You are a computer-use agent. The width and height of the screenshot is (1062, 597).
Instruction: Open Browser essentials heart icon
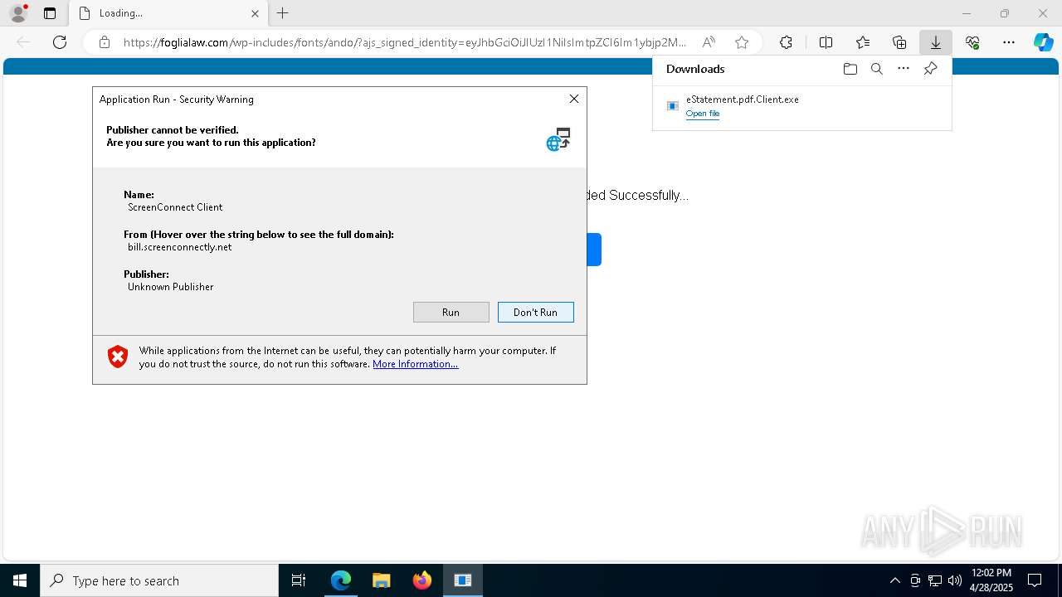pyautogui.click(x=972, y=42)
